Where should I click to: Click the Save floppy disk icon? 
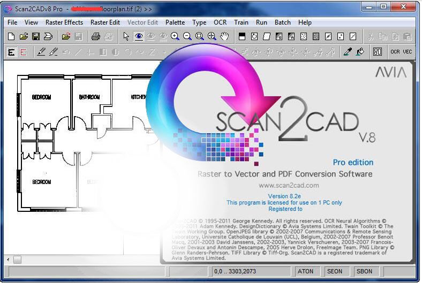35,37
